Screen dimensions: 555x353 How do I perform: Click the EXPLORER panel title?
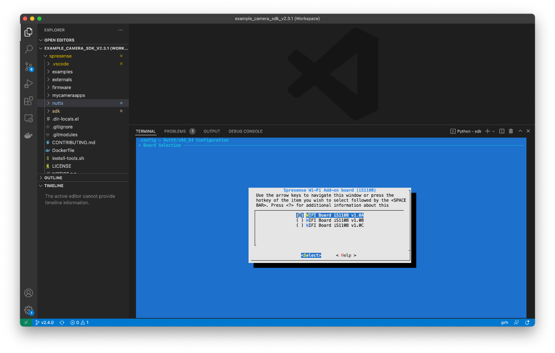point(54,30)
